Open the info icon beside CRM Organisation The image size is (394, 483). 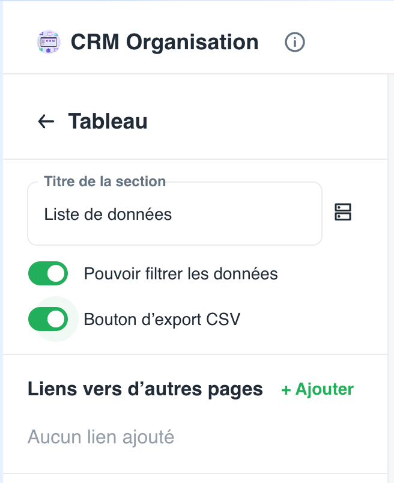pyautogui.click(x=294, y=42)
